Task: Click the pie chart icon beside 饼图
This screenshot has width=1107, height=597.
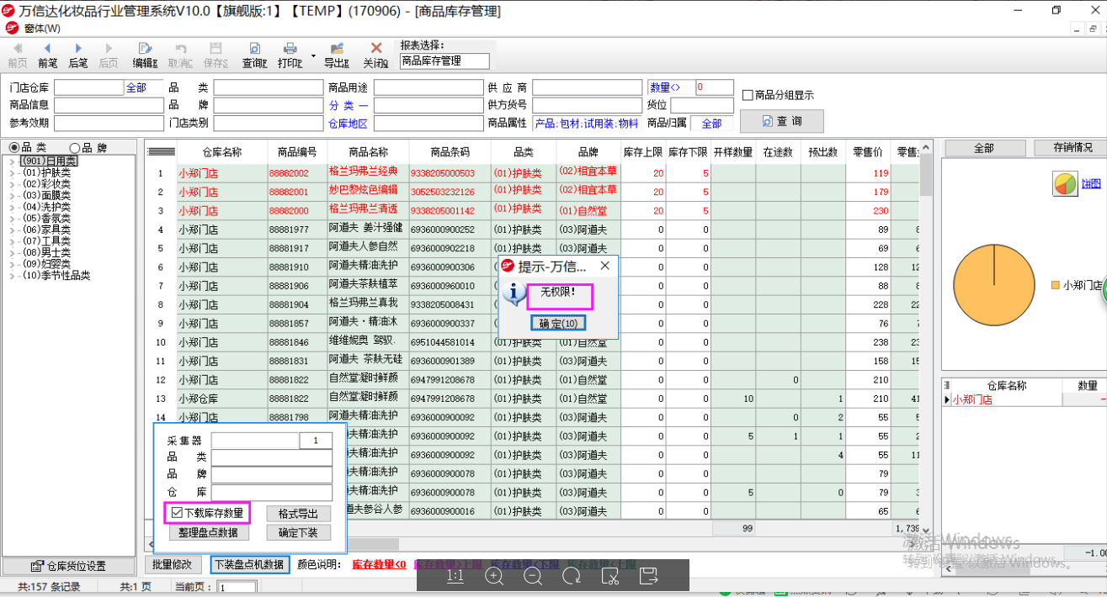Action: pos(1065,183)
